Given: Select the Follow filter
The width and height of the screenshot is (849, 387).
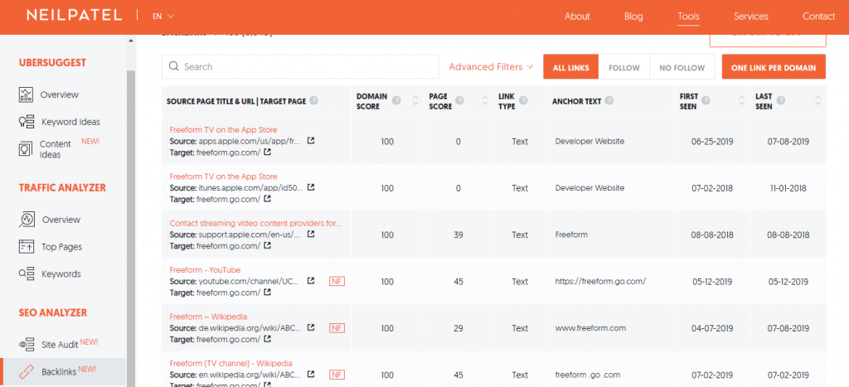Looking at the screenshot, I should point(623,67).
